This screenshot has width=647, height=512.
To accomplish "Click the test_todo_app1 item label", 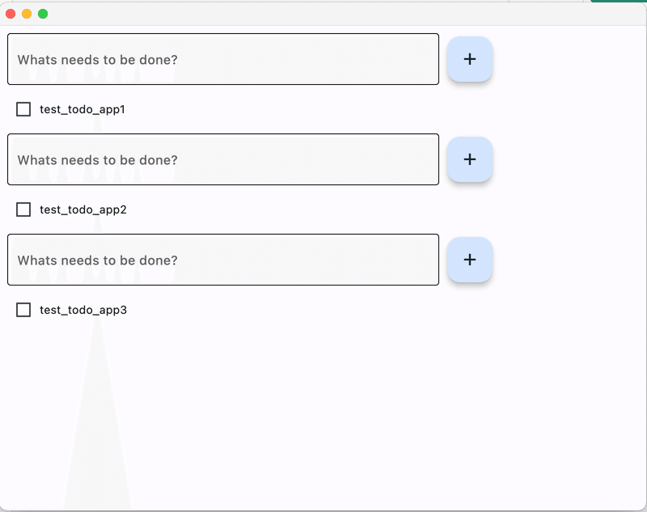I will coord(82,109).
